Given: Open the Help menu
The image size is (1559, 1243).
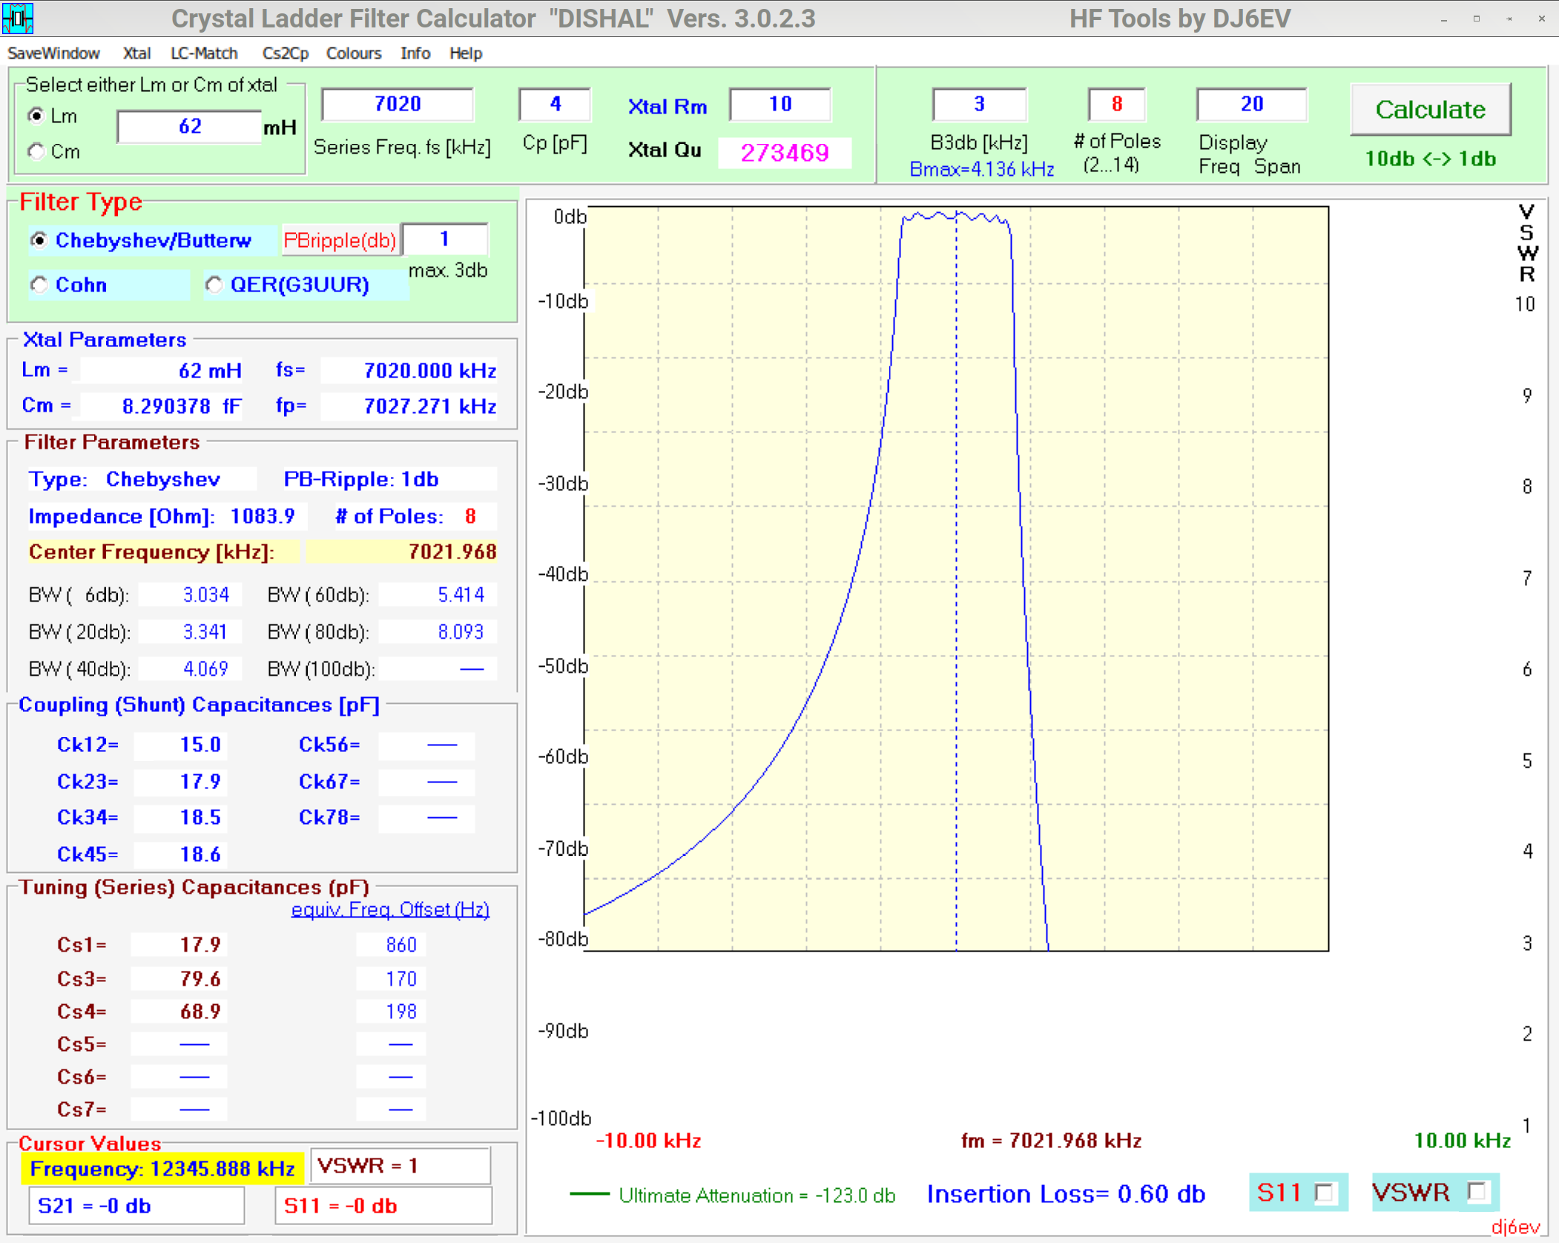Looking at the screenshot, I should (x=466, y=53).
